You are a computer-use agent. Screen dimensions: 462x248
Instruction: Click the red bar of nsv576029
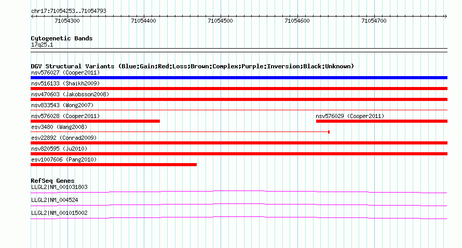[382, 121]
